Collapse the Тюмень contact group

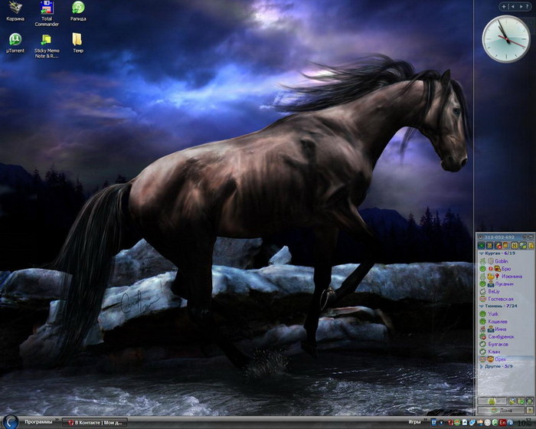pyautogui.click(x=482, y=306)
